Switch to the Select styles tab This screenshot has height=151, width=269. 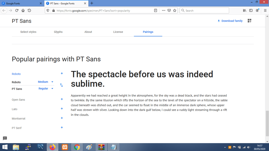(x=28, y=32)
